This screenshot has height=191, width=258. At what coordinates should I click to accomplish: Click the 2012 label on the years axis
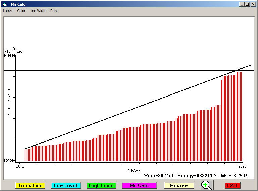pos(20,166)
